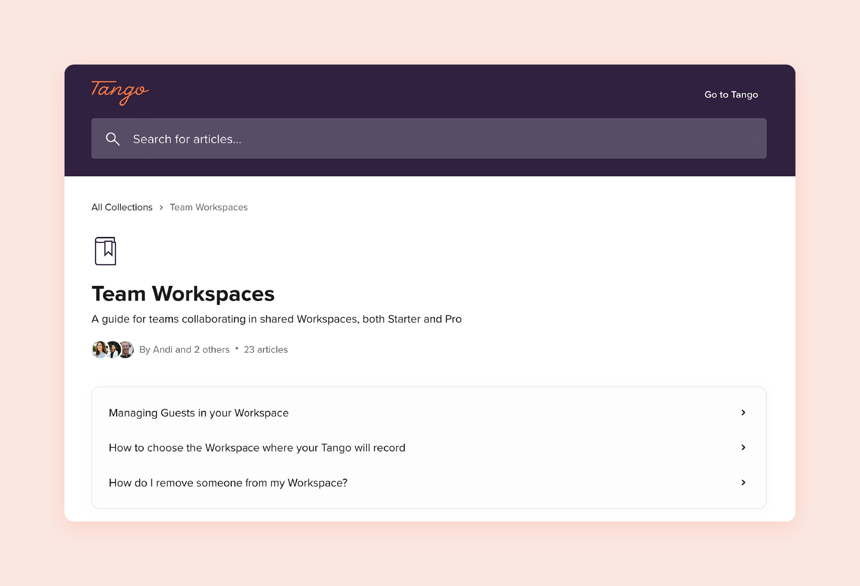The image size is (860, 586).
Task: Click the arrow beside remove someone article
Action: point(743,482)
